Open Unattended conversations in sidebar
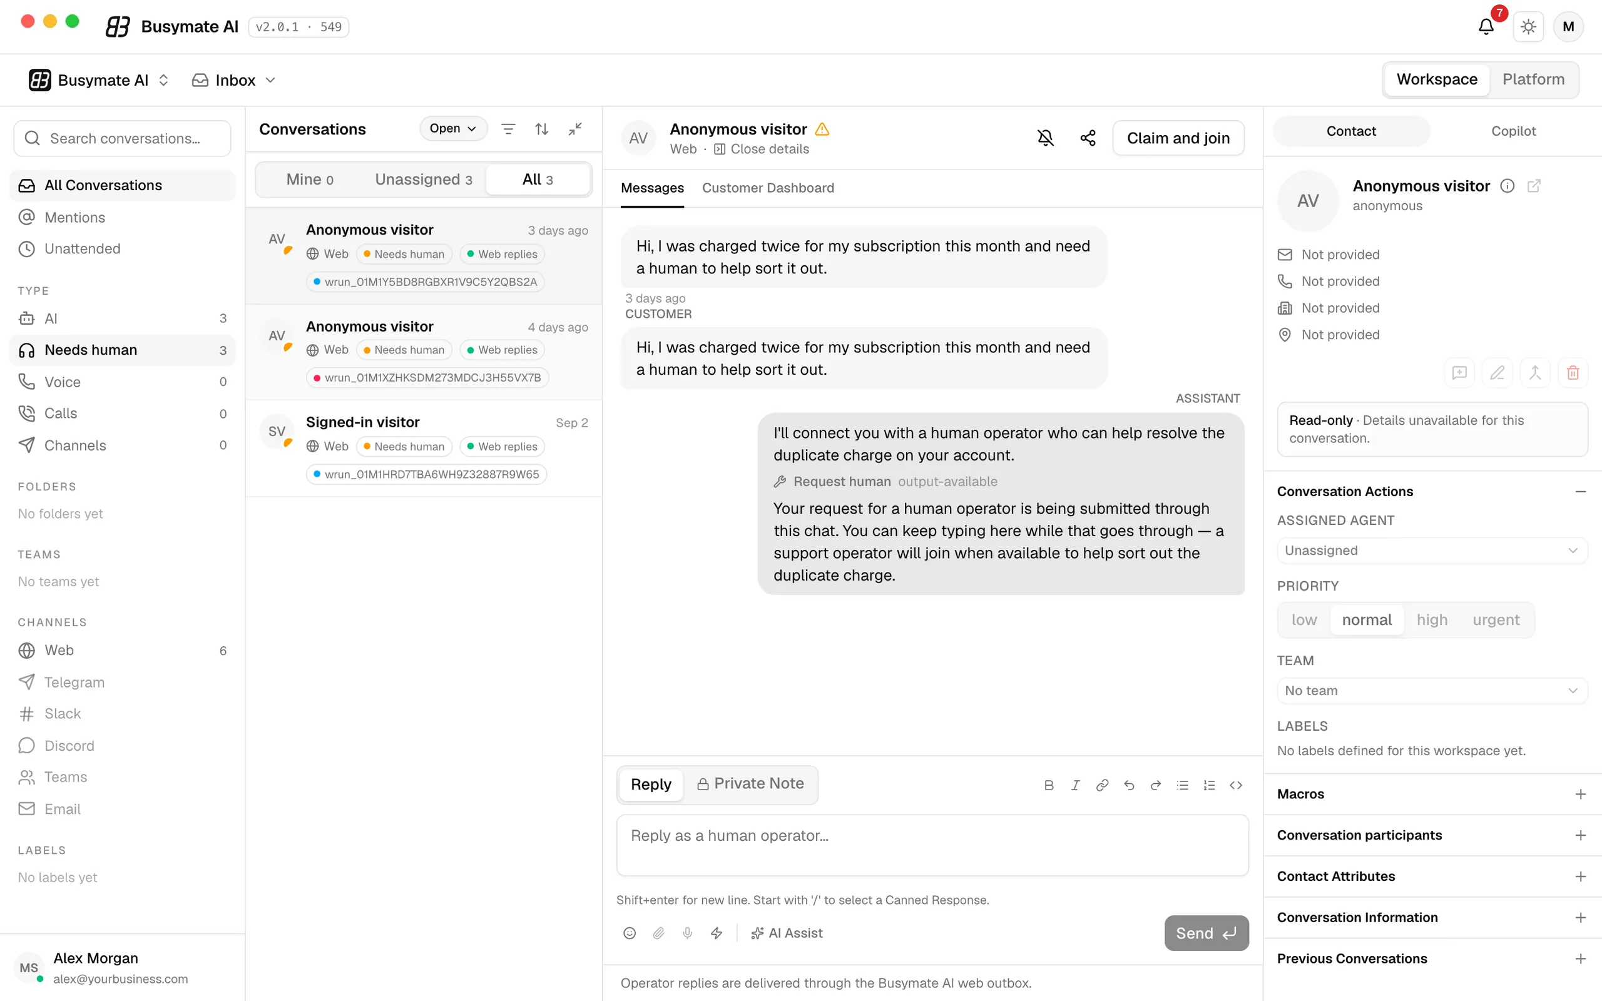 tap(123, 249)
